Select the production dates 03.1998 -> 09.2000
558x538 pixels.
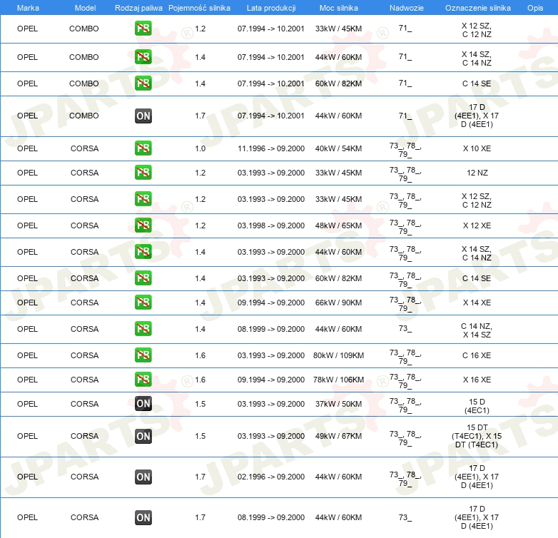(x=271, y=225)
